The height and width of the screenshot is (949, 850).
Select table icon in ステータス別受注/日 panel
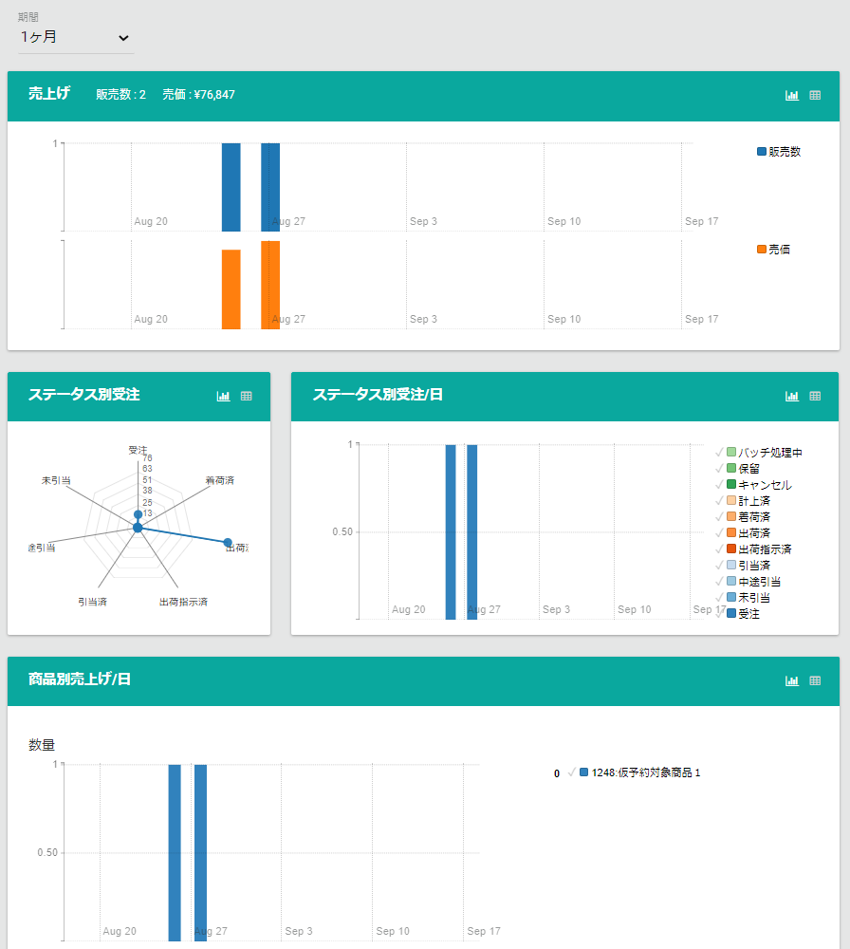click(x=815, y=396)
